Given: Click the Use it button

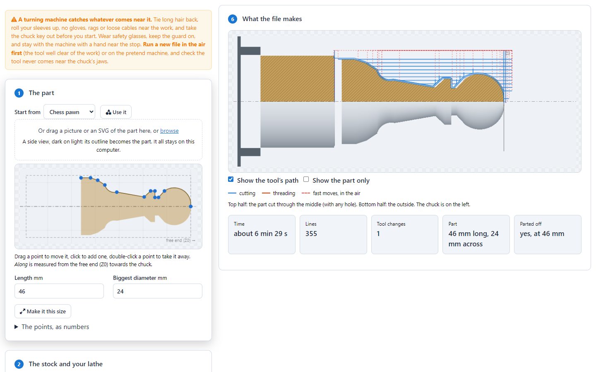Looking at the screenshot, I should coord(116,112).
